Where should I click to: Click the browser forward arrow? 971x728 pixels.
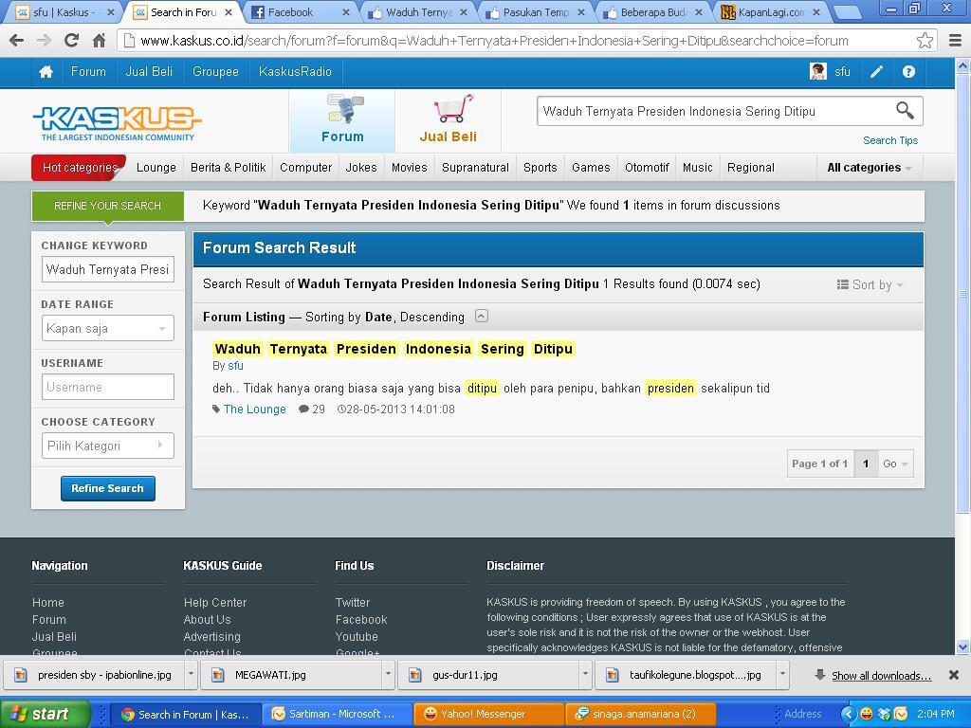pyautogui.click(x=44, y=41)
